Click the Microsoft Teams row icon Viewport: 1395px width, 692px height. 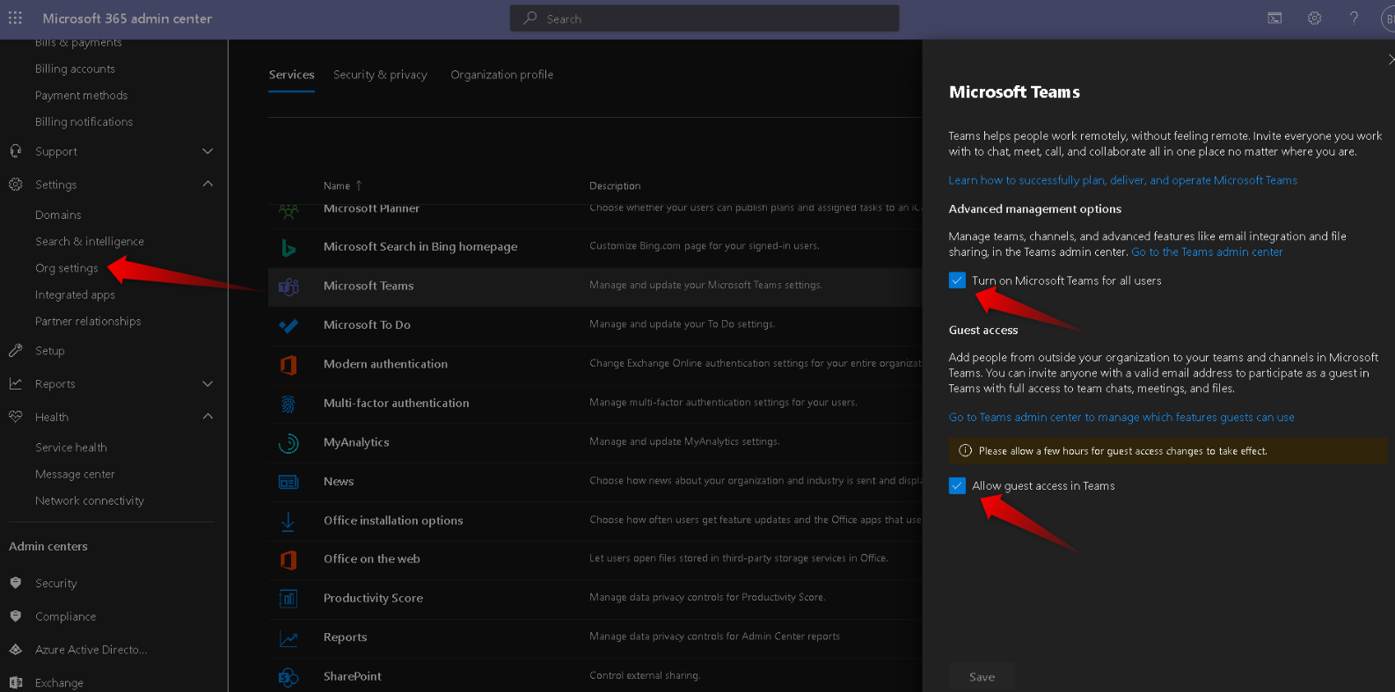[288, 286]
